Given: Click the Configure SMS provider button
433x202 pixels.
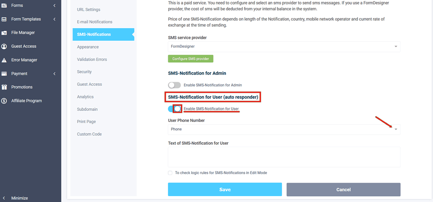Looking at the screenshot, I should 190,59.
